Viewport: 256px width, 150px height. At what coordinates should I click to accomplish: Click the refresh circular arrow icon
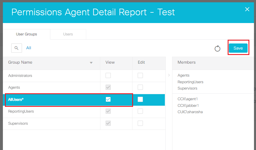[217, 48]
